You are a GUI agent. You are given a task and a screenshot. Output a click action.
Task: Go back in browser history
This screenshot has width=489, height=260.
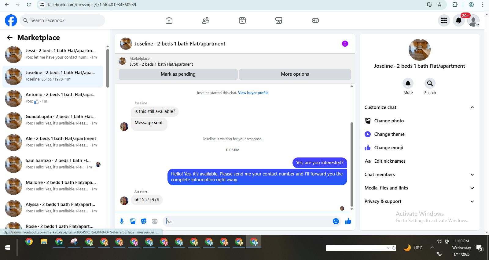pyautogui.click(x=7, y=5)
